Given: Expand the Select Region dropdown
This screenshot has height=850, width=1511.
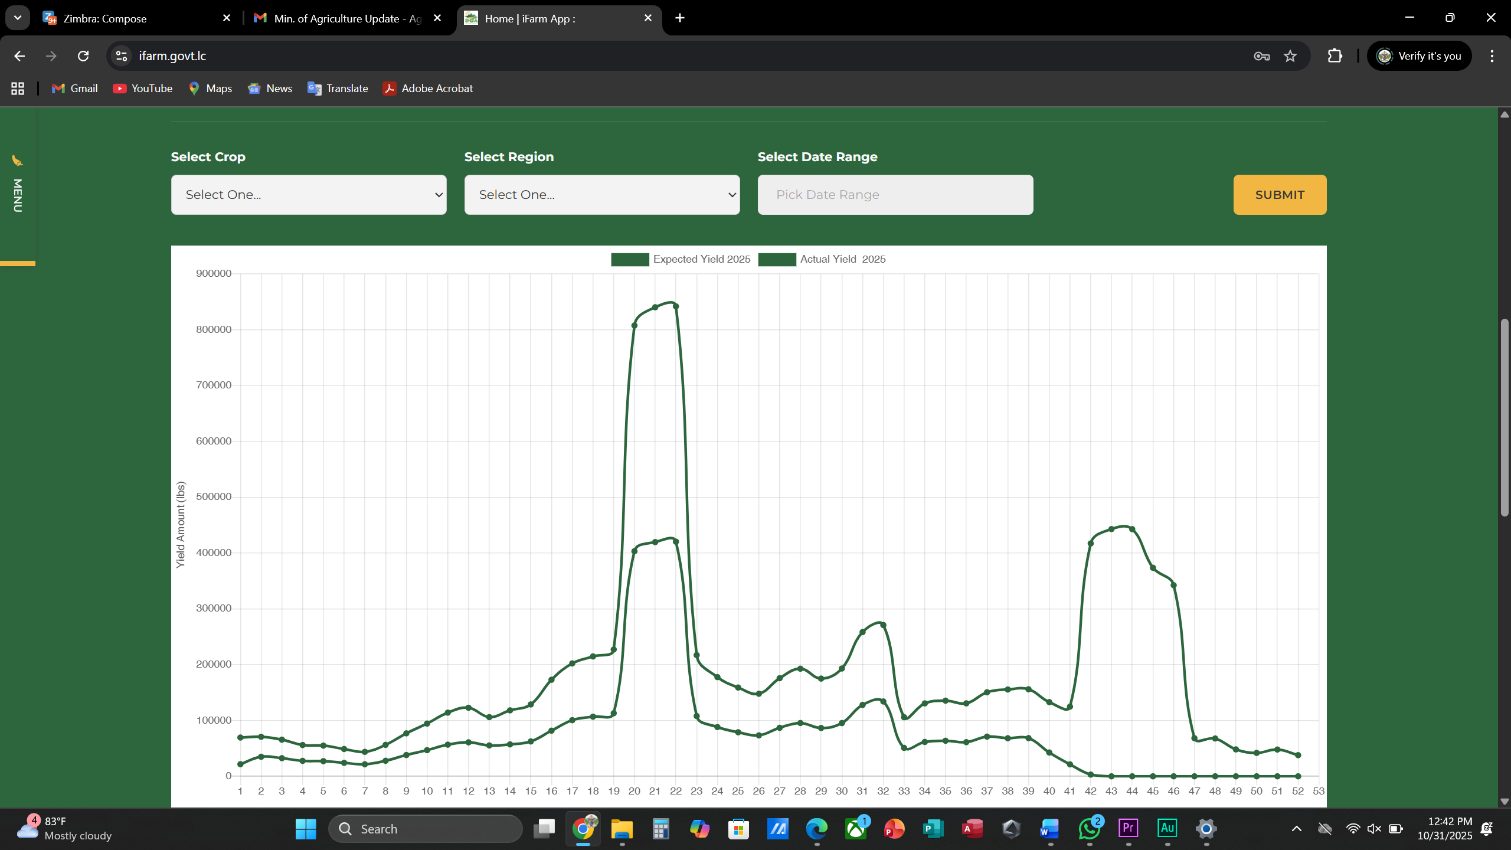Looking at the screenshot, I should (602, 195).
